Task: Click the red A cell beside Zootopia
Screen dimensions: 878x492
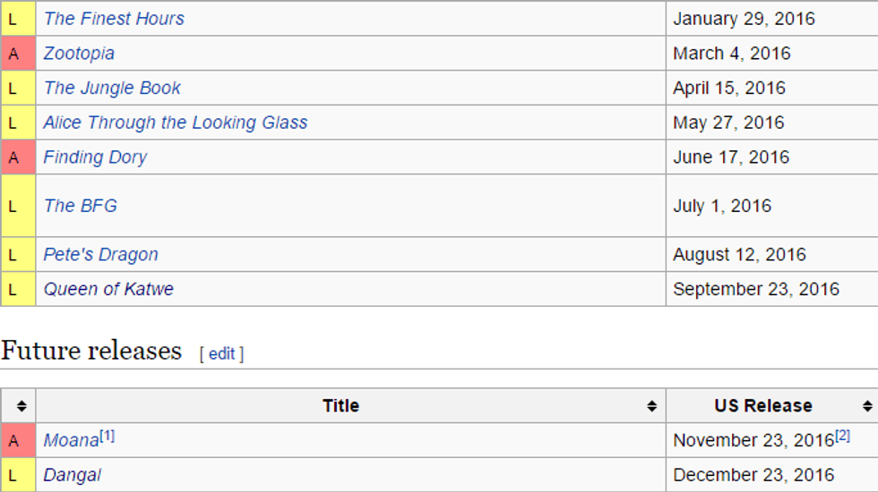Action: [x=13, y=54]
